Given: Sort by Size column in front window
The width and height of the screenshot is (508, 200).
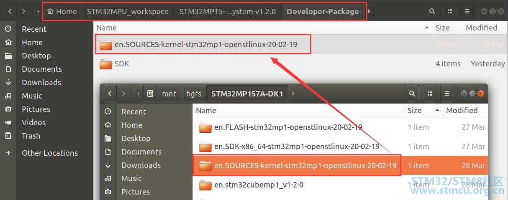Looking at the screenshot, I should pos(423,111).
